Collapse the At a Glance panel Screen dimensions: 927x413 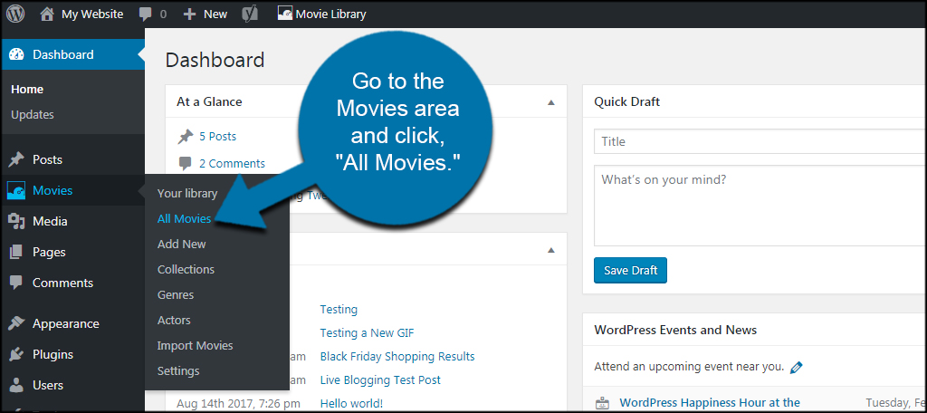(551, 102)
